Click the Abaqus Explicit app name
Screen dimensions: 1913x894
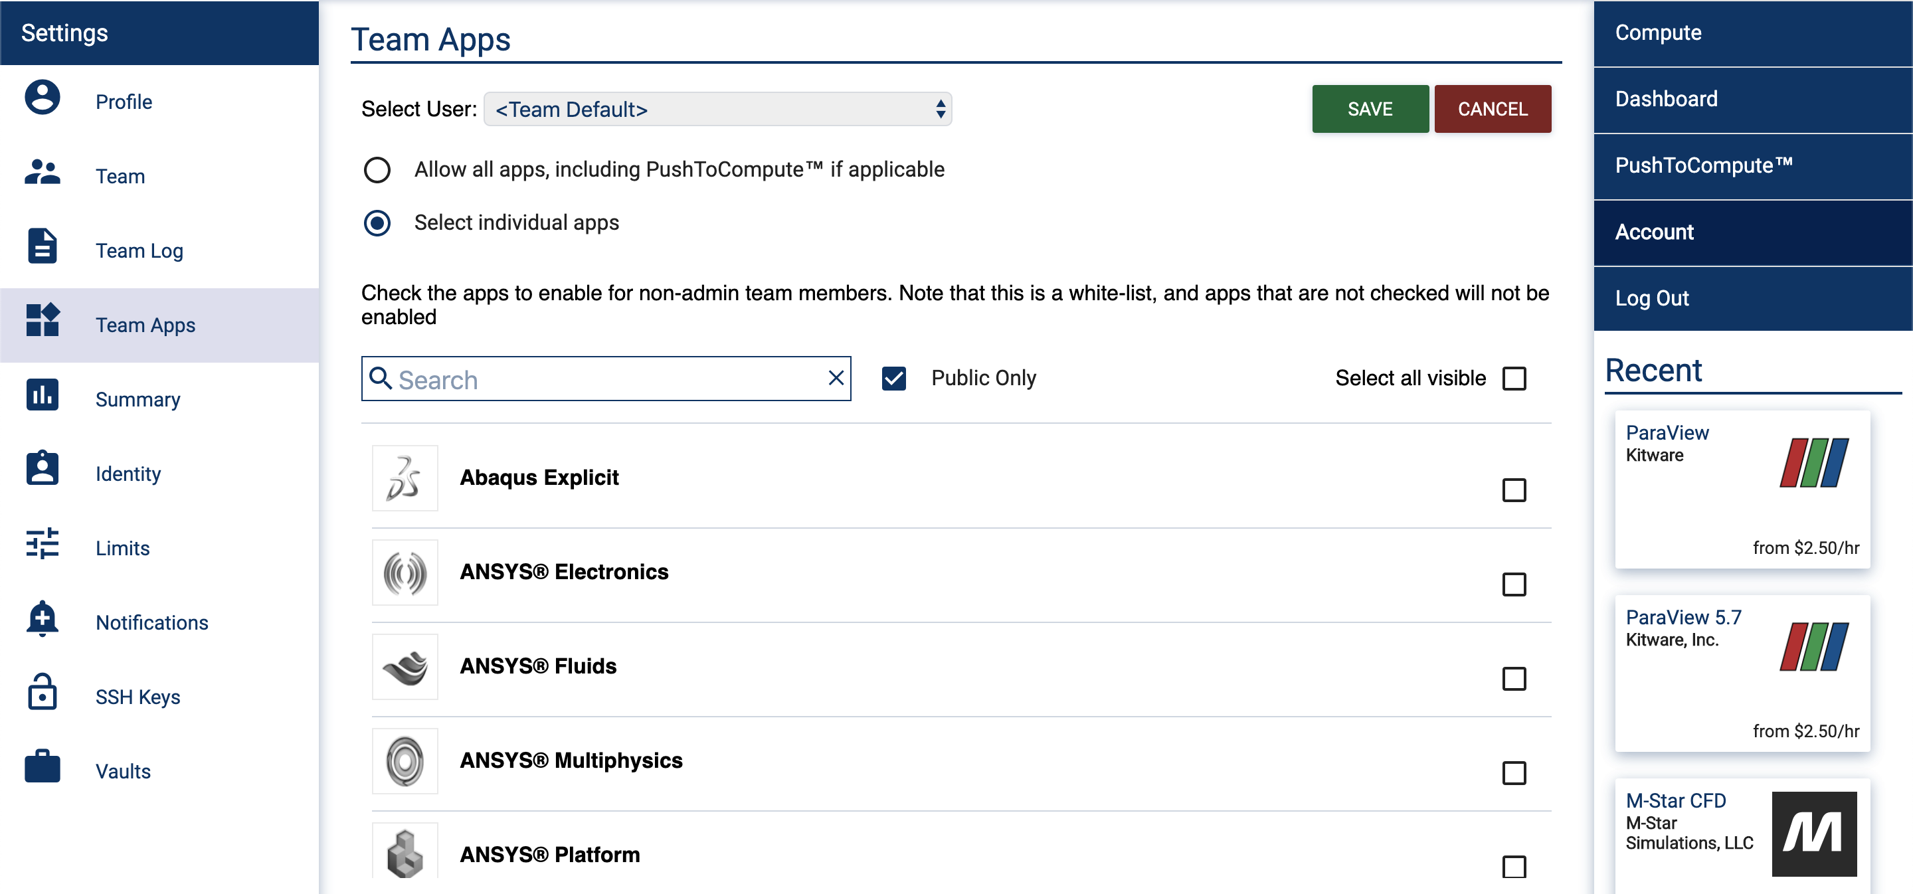point(539,478)
